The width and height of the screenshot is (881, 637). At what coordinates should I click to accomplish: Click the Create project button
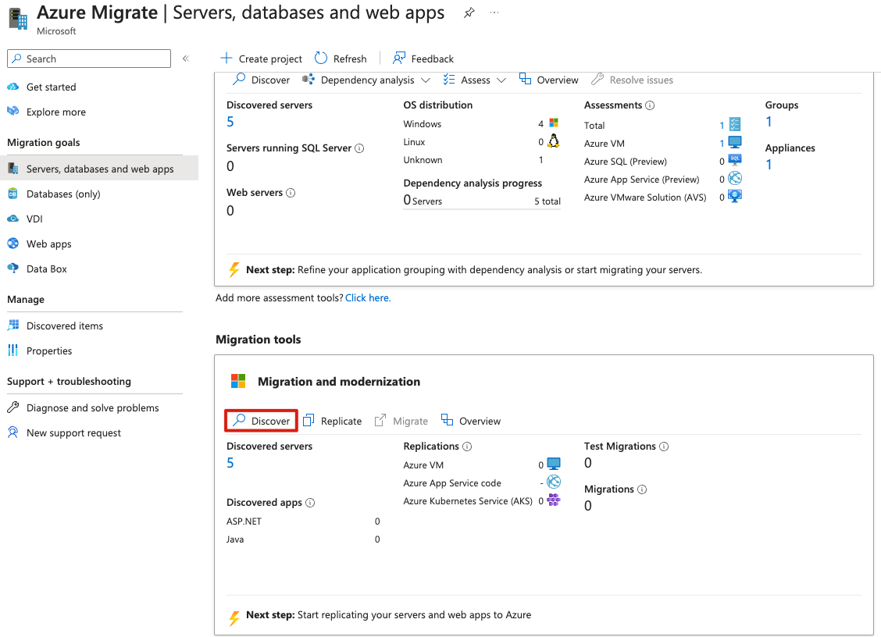point(262,59)
